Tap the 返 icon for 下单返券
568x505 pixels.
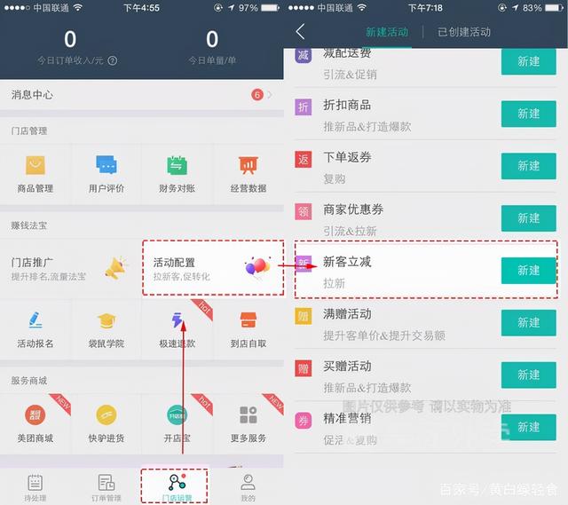[x=304, y=159]
